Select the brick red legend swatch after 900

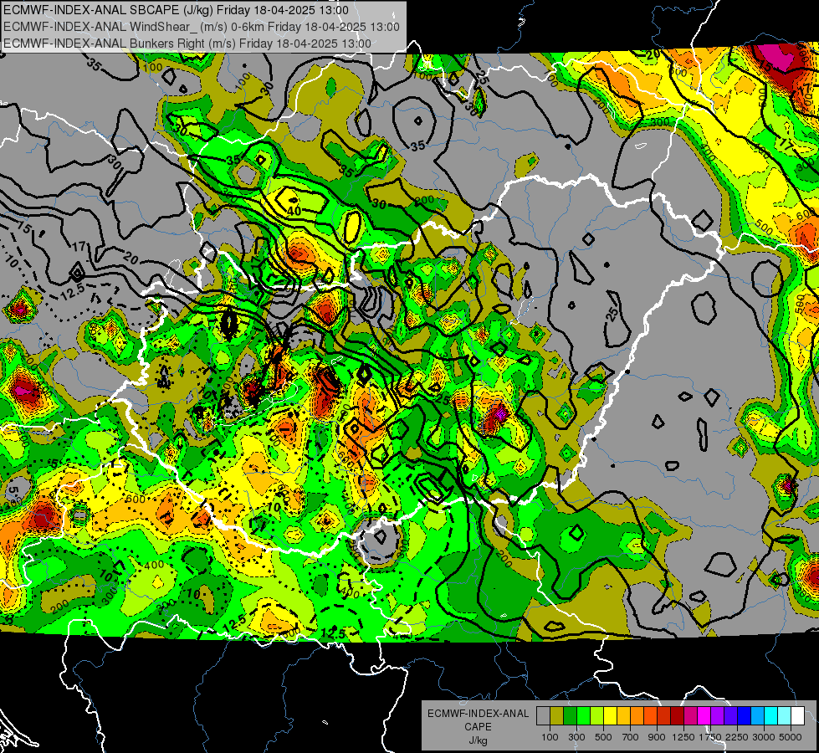click(x=664, y=716)
